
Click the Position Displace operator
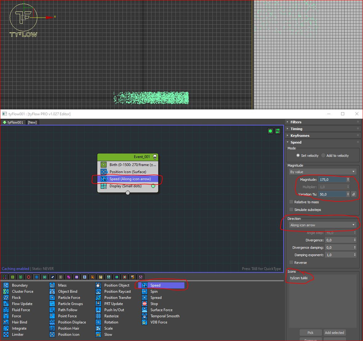point(72,322)
